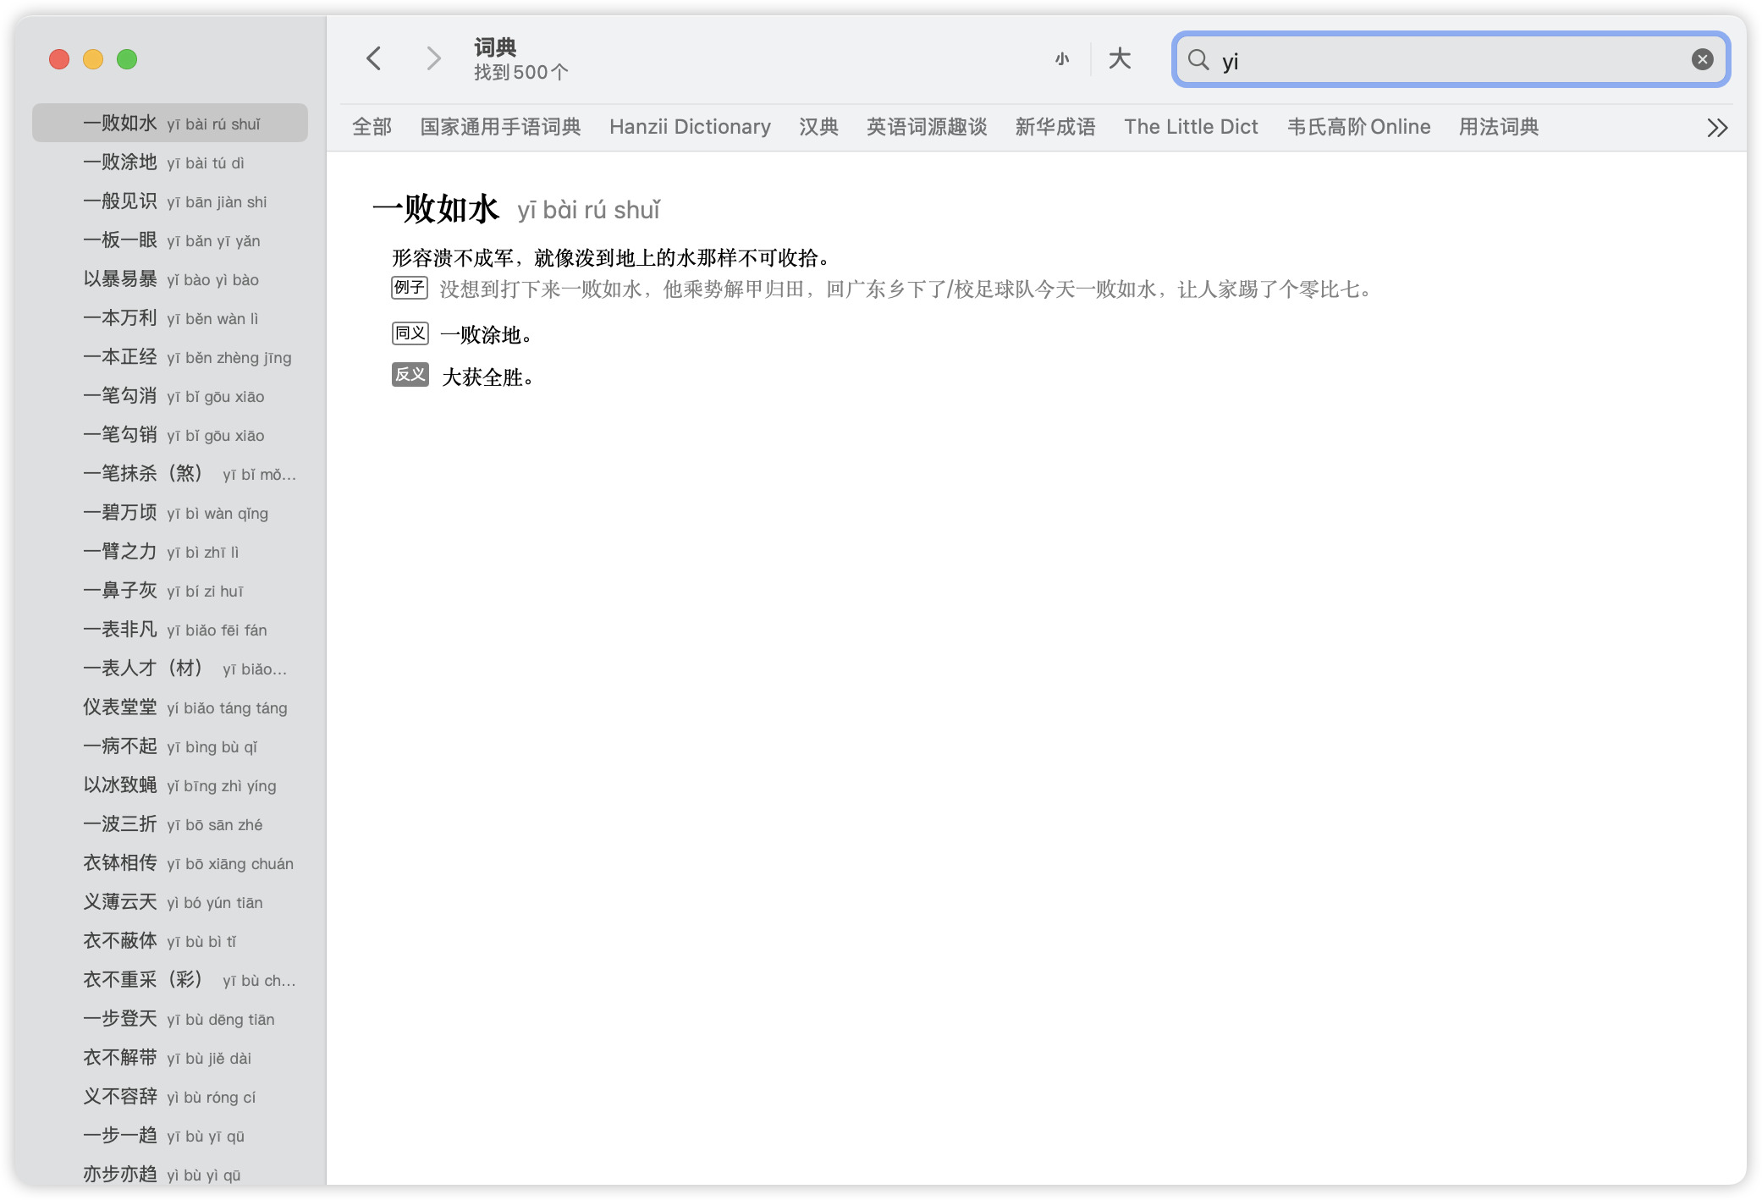Screen dimensions: 1762x1200
Task: Select the 韦氏高阶 Online tab
Action: (x=1358, y=127)
